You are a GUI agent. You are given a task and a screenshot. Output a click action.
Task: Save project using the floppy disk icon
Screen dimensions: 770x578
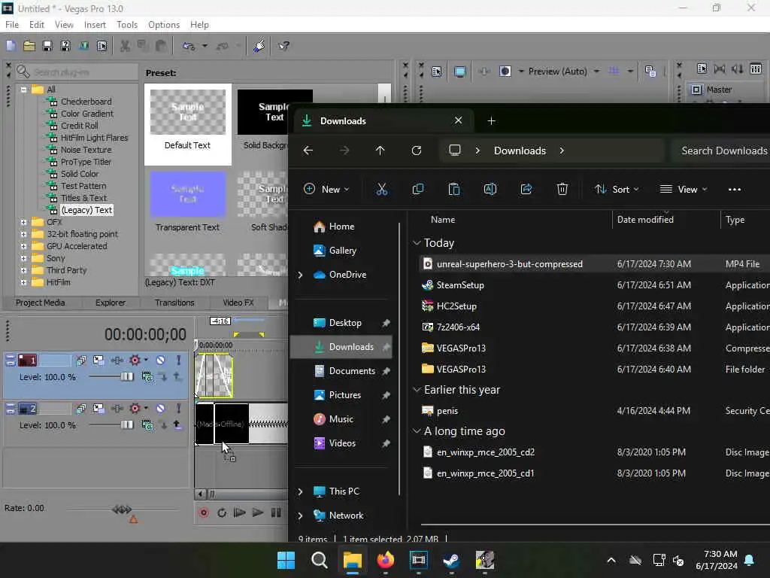(47, 46)
